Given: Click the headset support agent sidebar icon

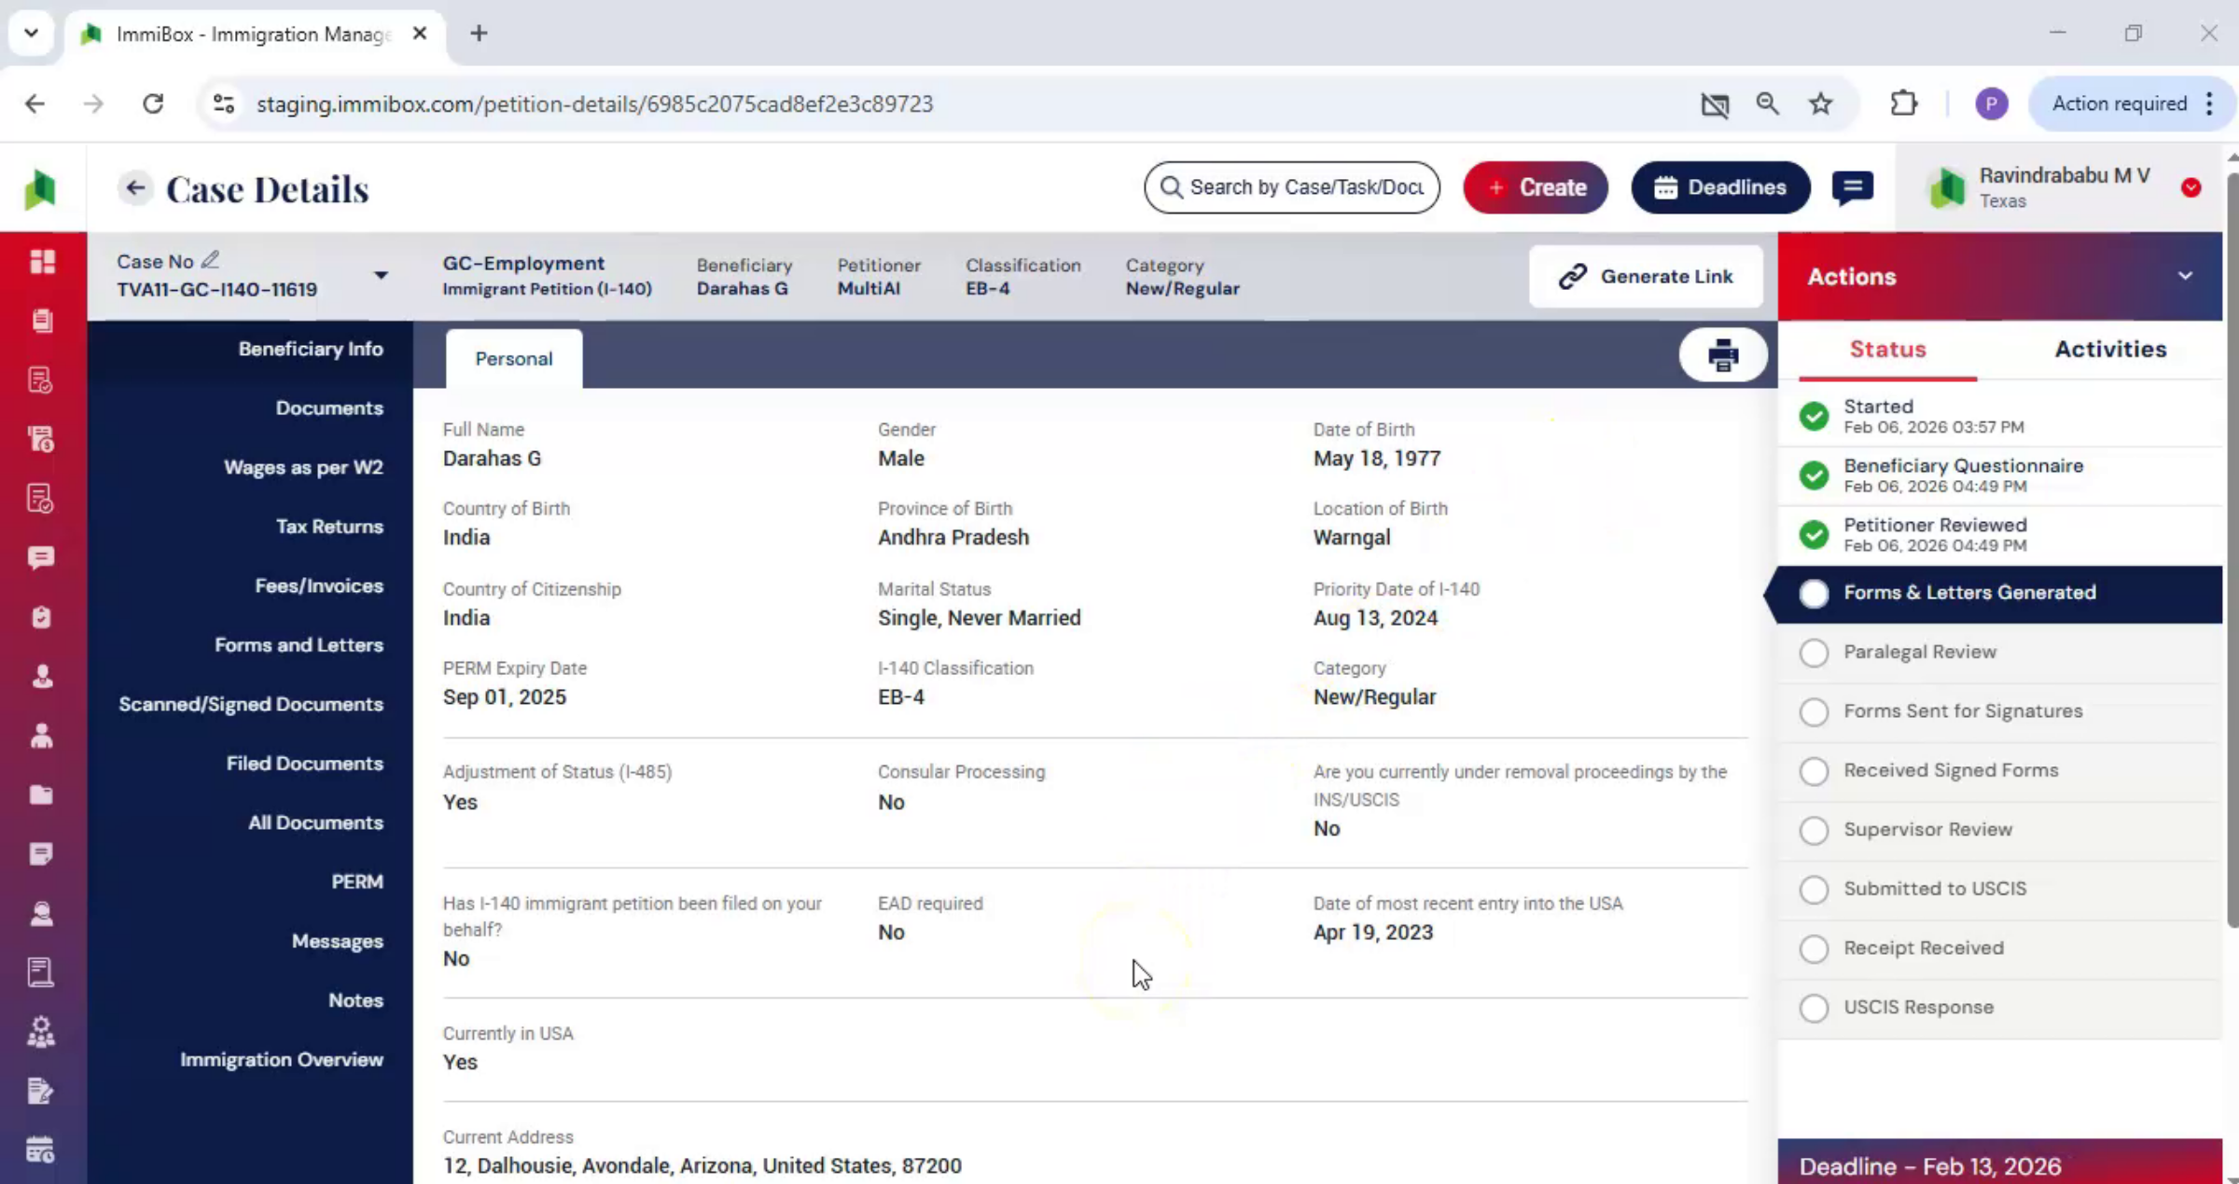Looking at the screenshot, I should pos(42,914).
